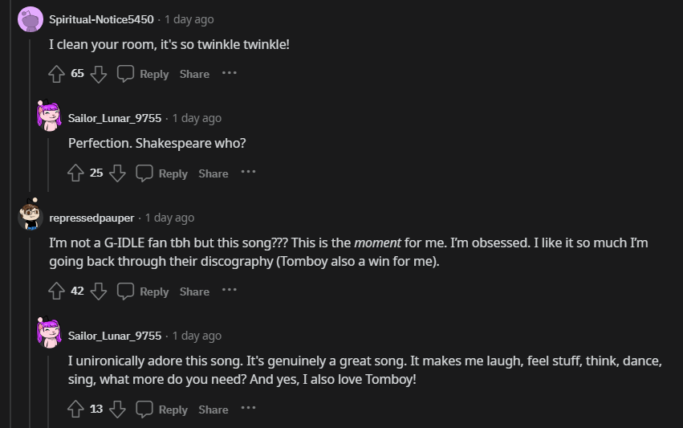Reply to repressedpauper's comment
The width and height of the screenshot is (683, 428).
[144, 291]
